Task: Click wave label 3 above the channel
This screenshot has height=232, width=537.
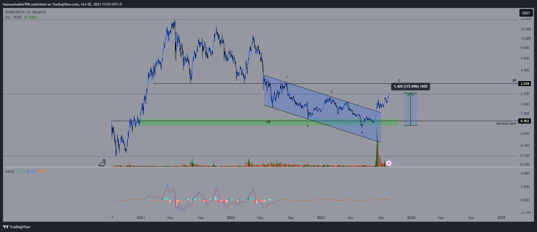Action: click(331, 91)
